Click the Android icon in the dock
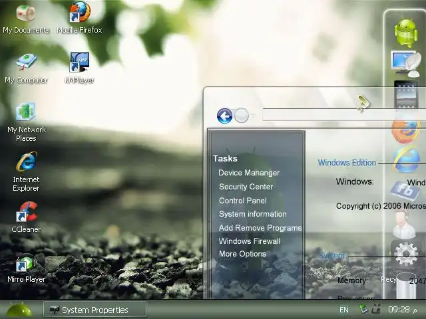Image resolution: width=426 pixels, height=319 pixels. [406, 33]
